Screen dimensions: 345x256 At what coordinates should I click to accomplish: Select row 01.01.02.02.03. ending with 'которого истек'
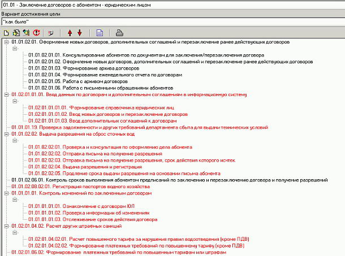(132, 160)
